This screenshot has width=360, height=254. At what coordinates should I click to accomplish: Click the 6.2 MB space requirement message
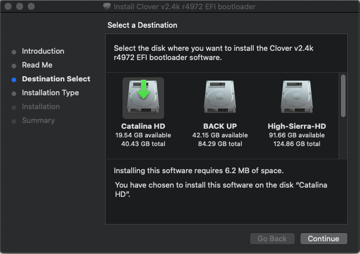(199, 171)
